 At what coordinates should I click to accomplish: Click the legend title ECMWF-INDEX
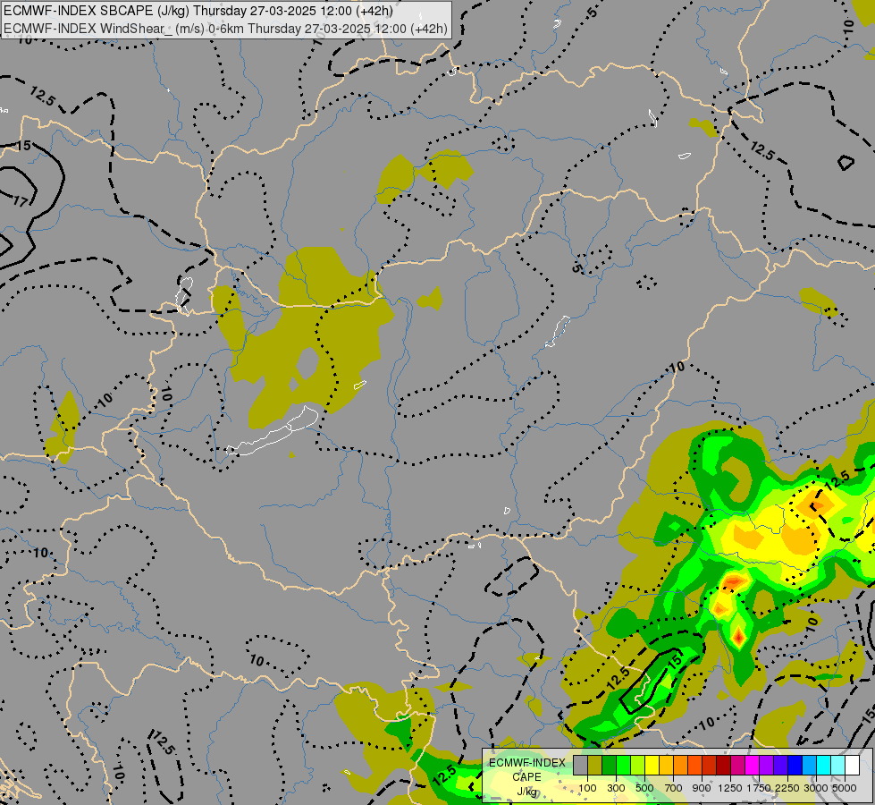pos(526,763)
